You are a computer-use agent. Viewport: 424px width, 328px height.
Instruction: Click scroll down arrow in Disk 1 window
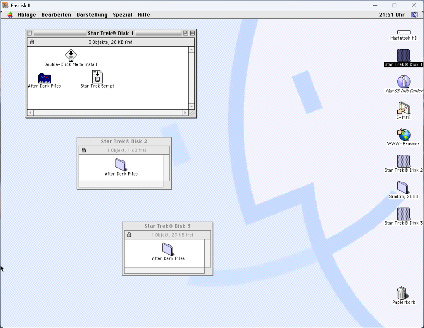coord(191,106)
